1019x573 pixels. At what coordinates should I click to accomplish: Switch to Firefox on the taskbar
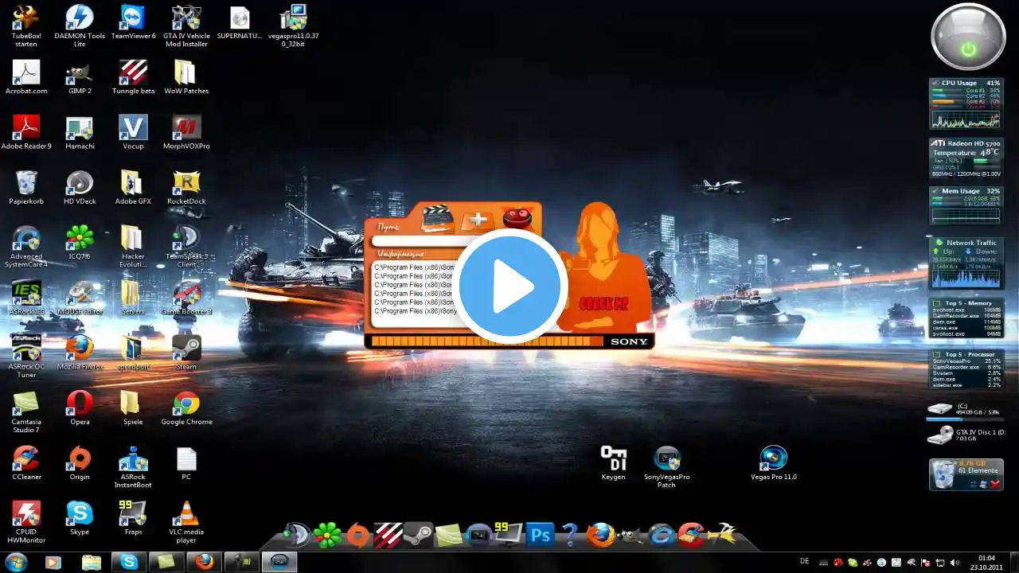(204, 562)
